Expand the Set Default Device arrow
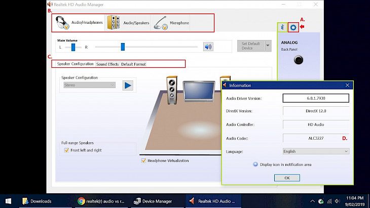 coord(268,46)
